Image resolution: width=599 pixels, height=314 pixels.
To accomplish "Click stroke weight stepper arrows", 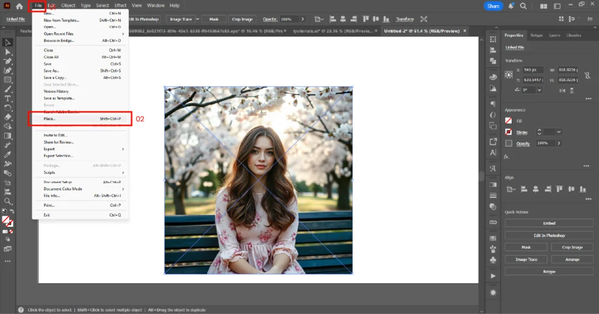I will (x=539, y=132).
